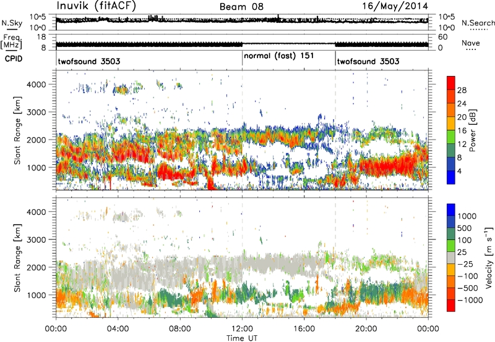The width and height of the screenshot is (495, 342).
Task: Click the 'Slant Range [km]' label of power panel
Action: coord(17,130)
